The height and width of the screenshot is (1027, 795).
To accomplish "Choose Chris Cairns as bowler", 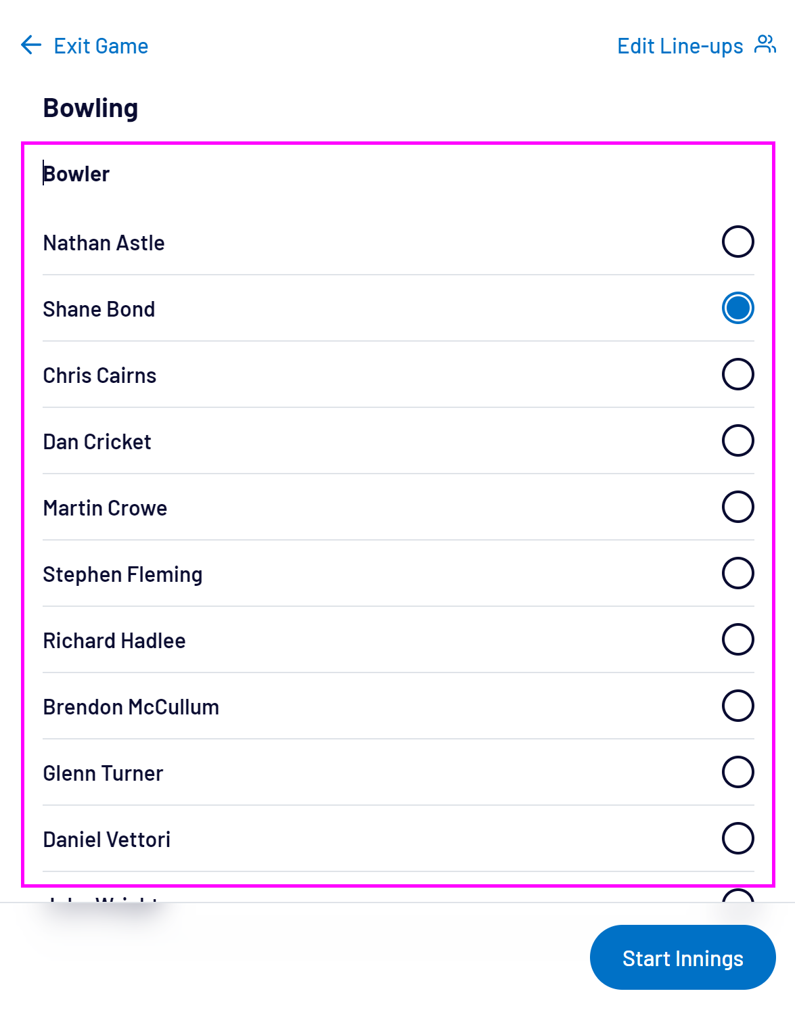I will pos(737,374).
